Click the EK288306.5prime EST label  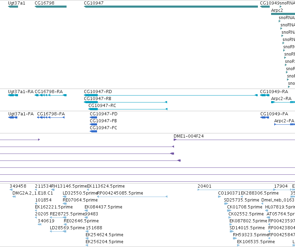[260, 193]
